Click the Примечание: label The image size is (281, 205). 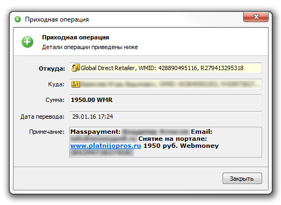(46, 132)
